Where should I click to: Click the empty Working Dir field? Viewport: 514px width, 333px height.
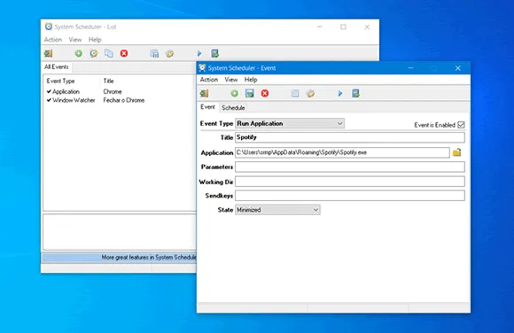pyautogui.click(x=350, y=182)
